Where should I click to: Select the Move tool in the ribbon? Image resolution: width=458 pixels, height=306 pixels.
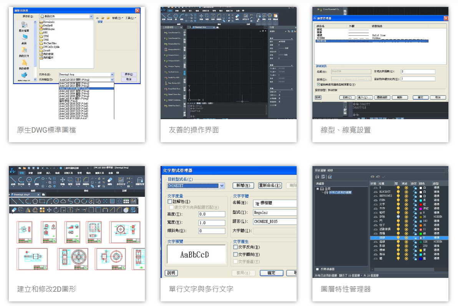[x=63, y=180]
